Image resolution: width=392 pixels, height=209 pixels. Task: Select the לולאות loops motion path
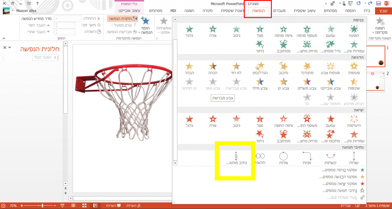click(x=260, y=158)
